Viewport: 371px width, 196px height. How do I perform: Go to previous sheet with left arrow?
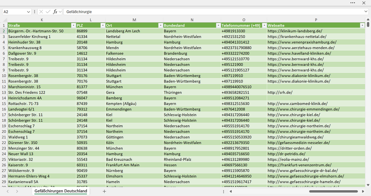pos(8,191)
